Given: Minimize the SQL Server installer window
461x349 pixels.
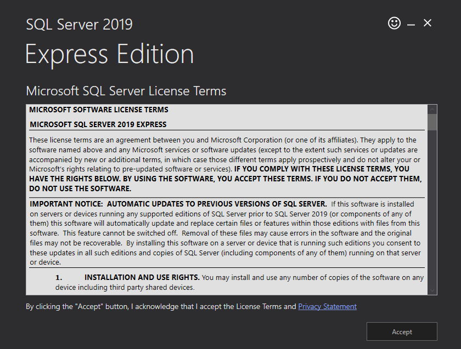Looking at the screenshot, I should (x=411, y=25).
